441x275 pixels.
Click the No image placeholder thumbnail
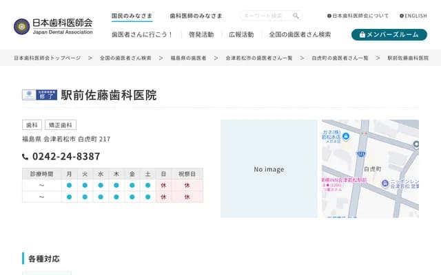pos(269,169)
